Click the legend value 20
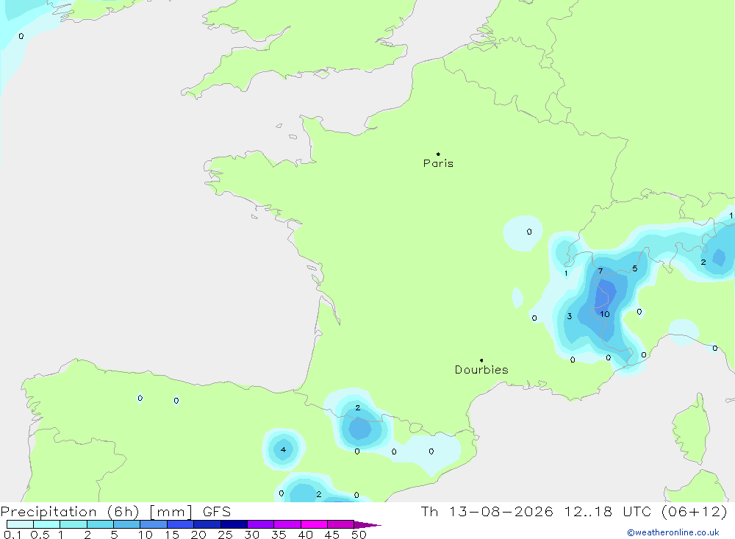Viewport: 735px width, 539px height. (198, 535)
